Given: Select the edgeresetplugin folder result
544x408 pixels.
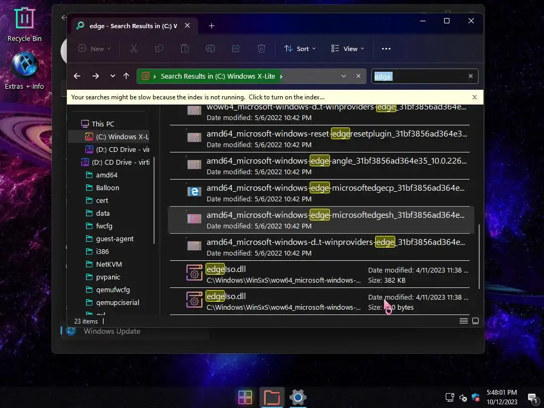Looking at the screenshot, I should coord(320,139).
